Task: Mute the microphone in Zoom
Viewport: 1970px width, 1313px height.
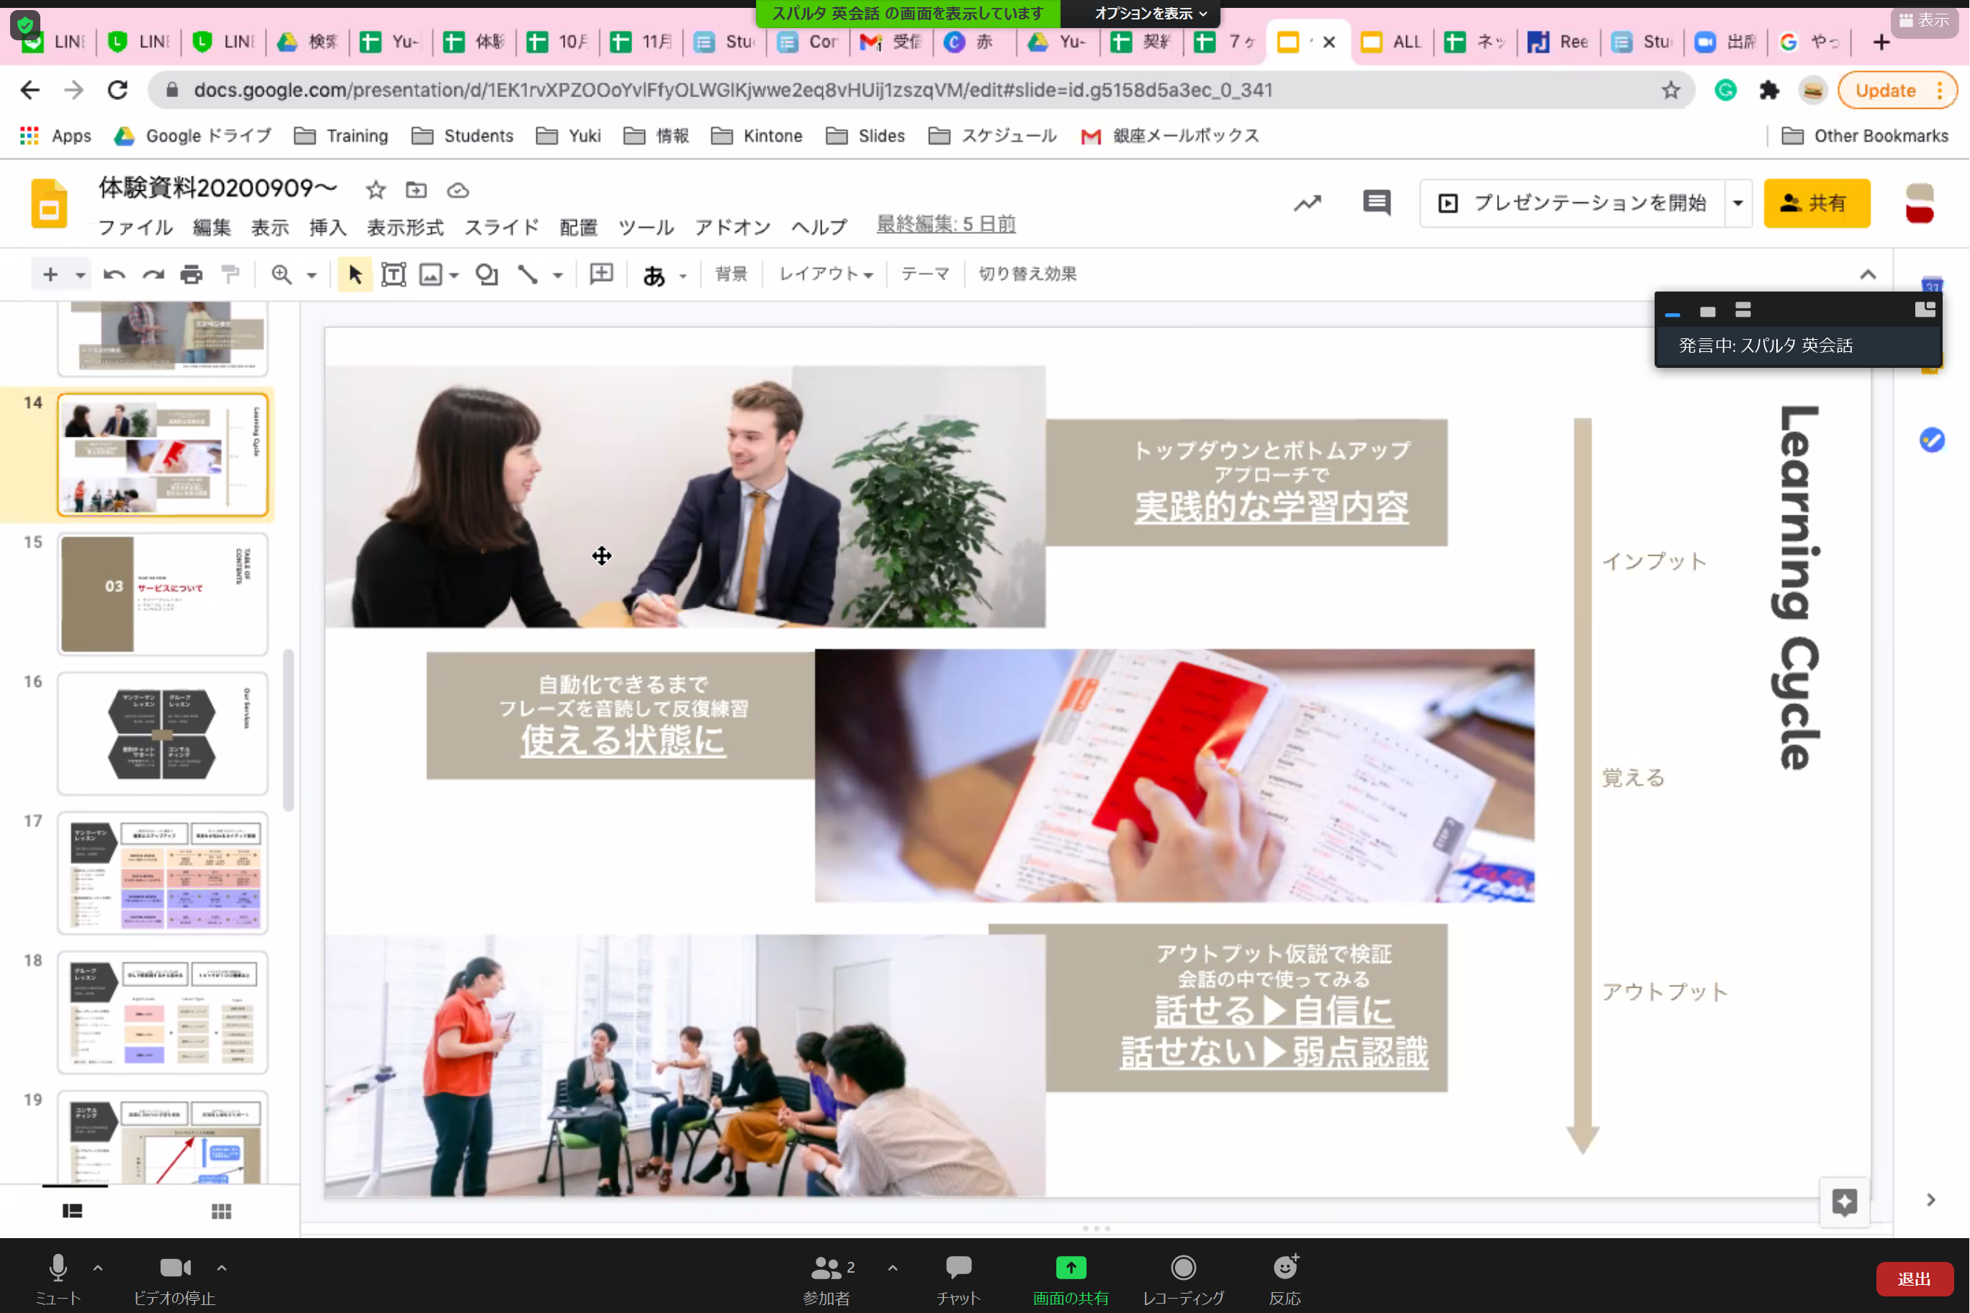Action: (x=57, y=1268)
